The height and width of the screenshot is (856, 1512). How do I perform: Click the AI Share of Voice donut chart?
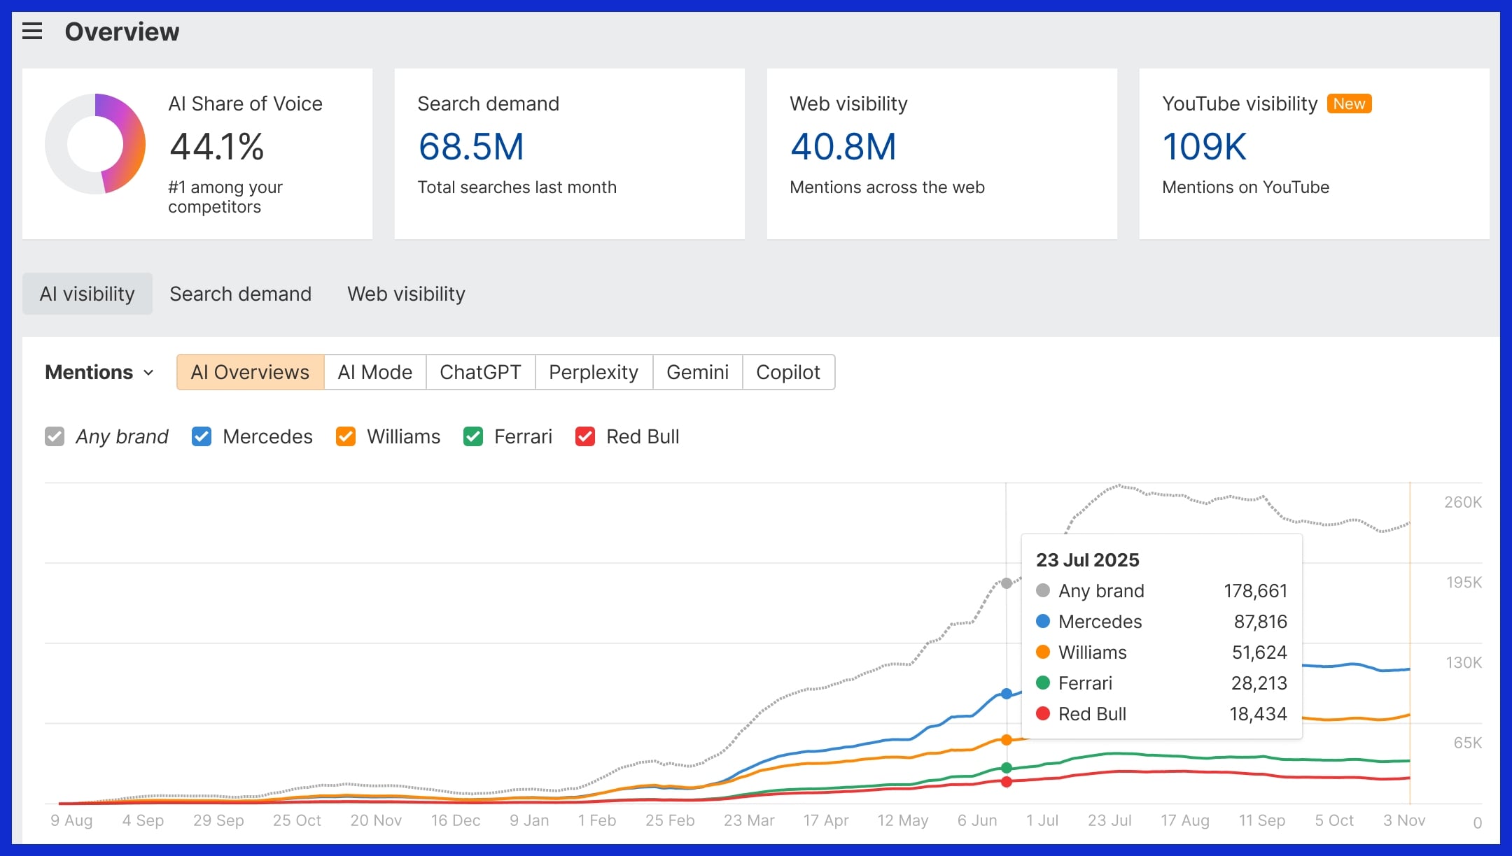(x=95, y=144)
